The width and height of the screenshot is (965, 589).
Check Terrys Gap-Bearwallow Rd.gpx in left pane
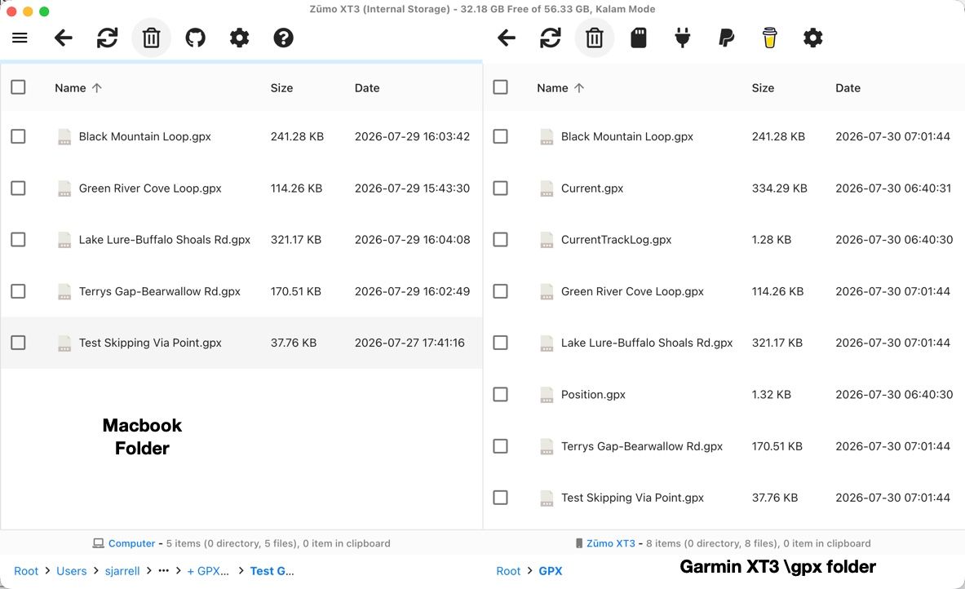(x=19, y=291)
